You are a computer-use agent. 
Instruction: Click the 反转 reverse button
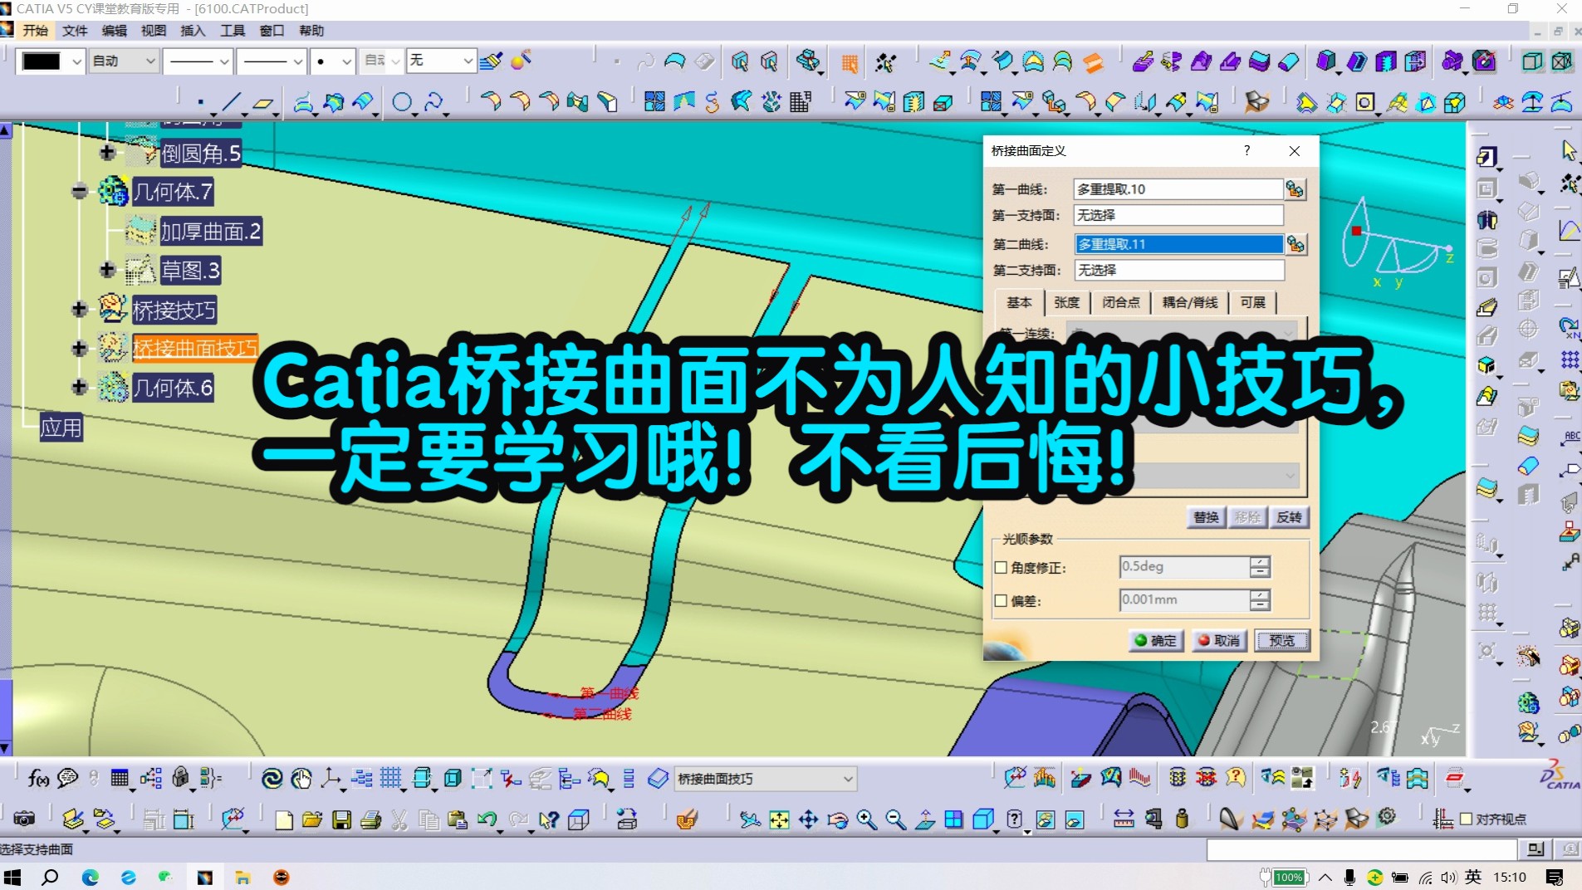click(x=1289, y=517)
